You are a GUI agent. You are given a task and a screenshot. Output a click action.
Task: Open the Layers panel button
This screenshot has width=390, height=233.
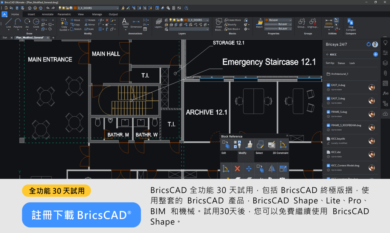tap(159, 23)
